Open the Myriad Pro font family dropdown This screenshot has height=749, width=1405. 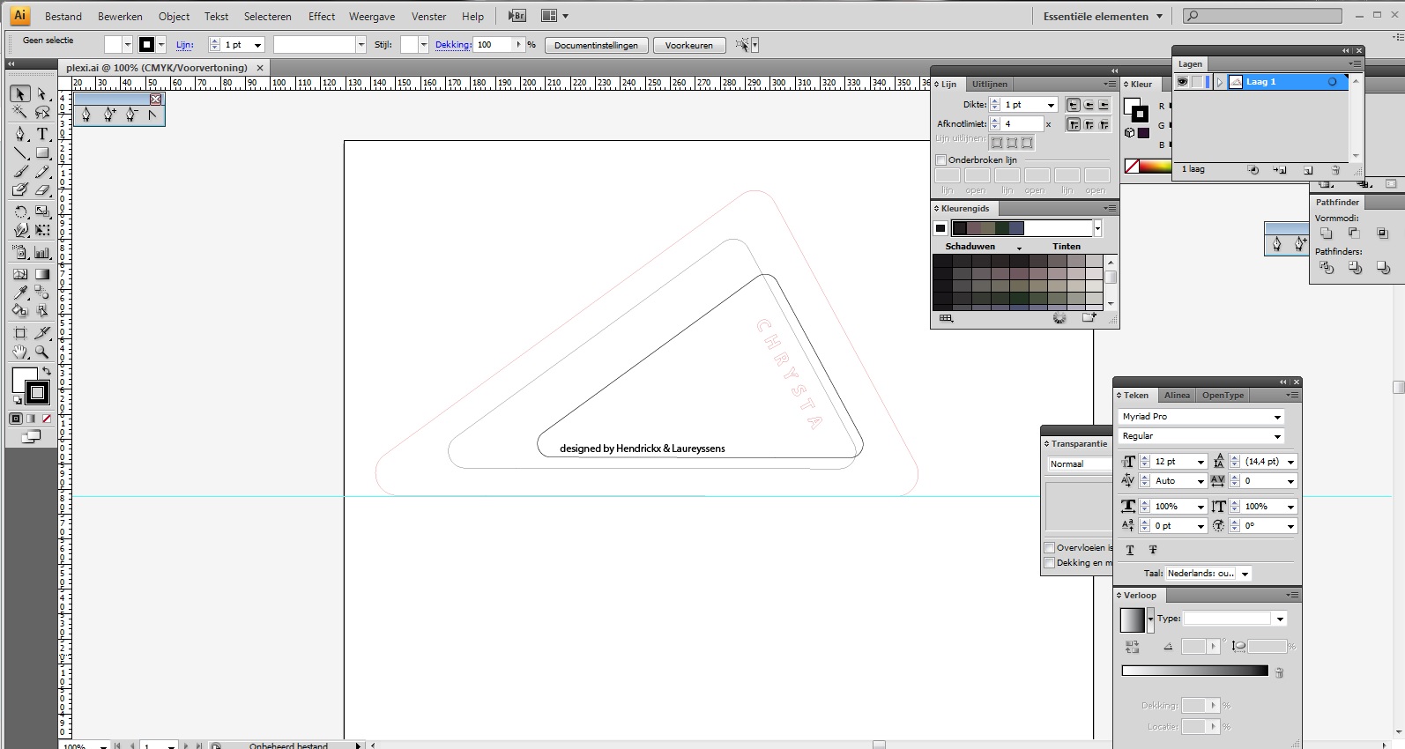click(1278, 417)
